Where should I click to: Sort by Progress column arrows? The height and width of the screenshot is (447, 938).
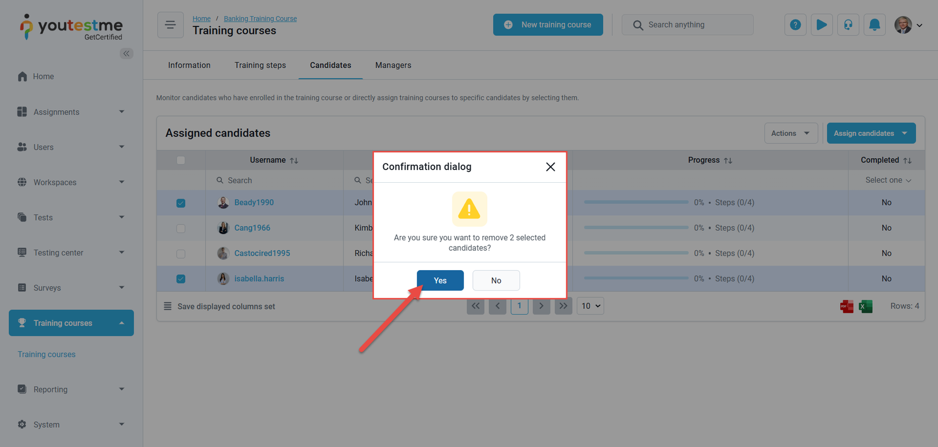tap(728, 161)
